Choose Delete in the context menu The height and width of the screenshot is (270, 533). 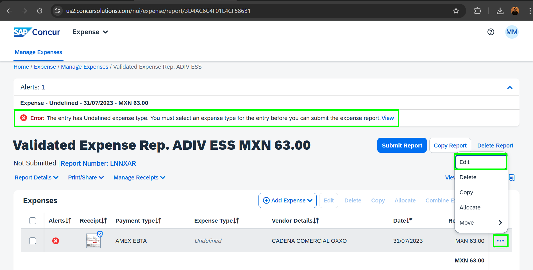pyautogui.click(x=481, y=177)
